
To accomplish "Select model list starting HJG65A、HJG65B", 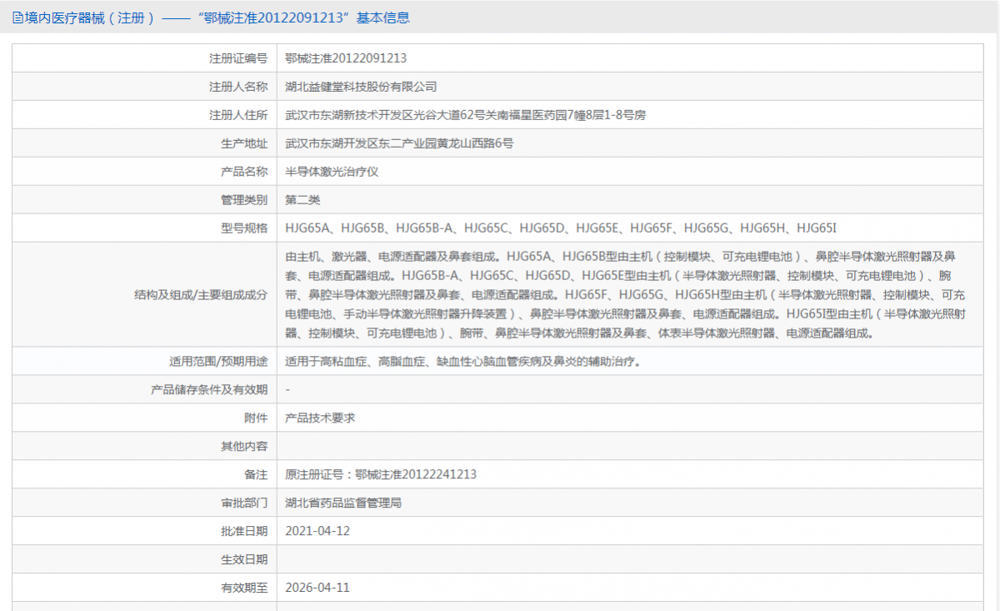I will [560, 228].
